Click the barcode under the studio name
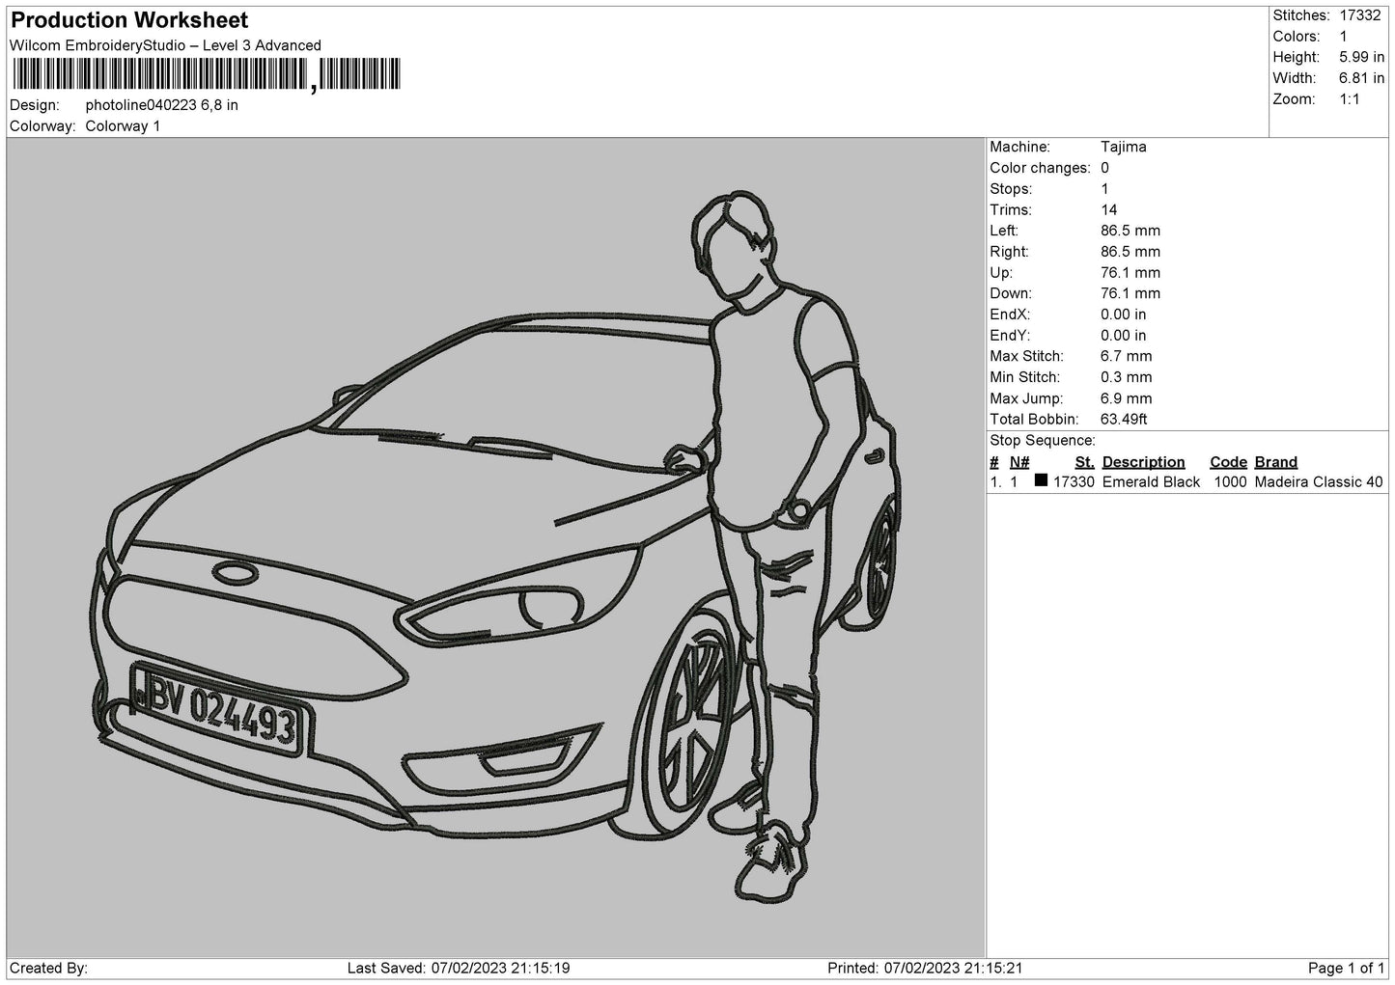This screenshot has width=1395, height=985. 206,75
